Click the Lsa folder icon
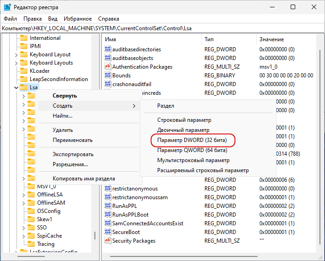 tap(24, 87)
